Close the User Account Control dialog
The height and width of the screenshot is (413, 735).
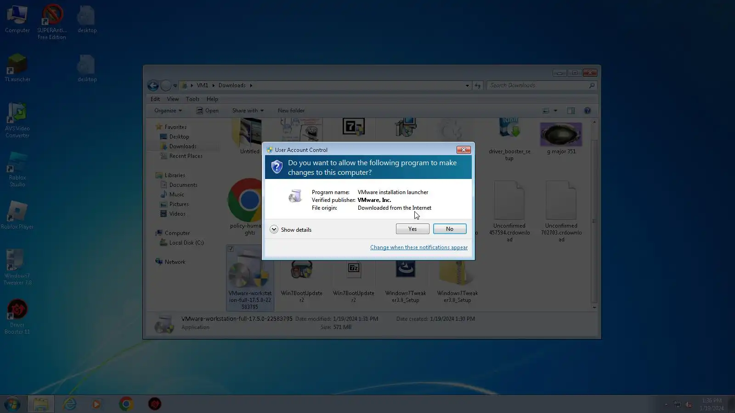[464, 150]
